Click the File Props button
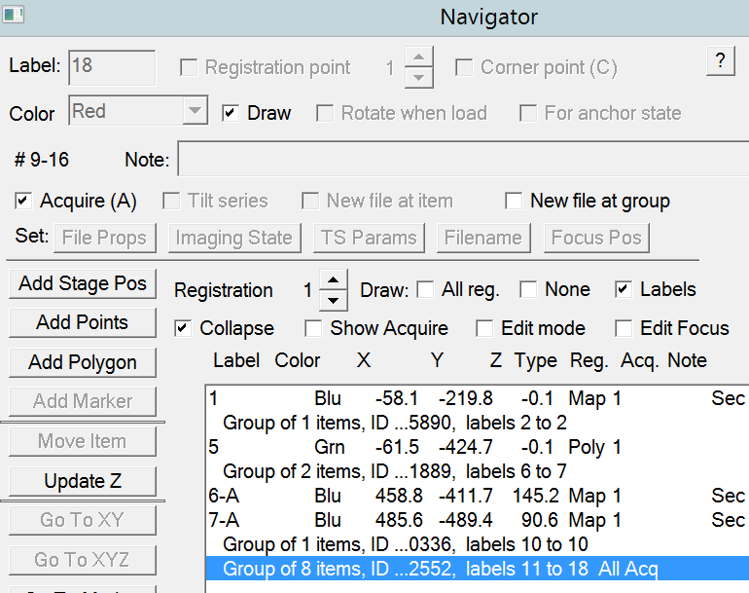749x593 pixels. click(x=105, y=238)
